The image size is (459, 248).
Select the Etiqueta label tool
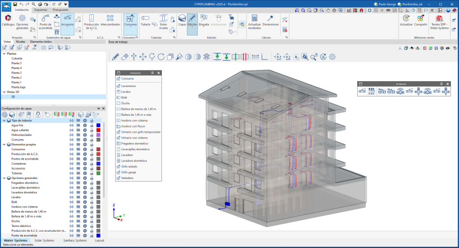point(204,19)
